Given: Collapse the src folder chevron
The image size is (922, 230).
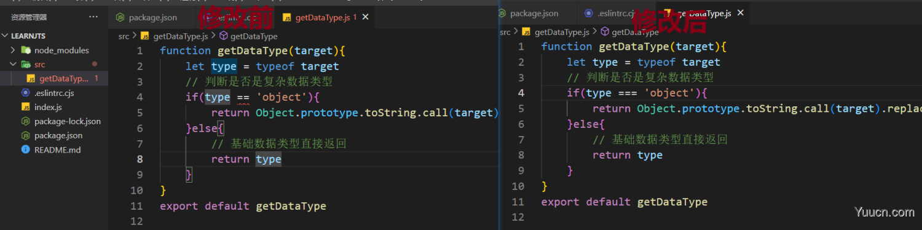Looking at the screenshot, I should point(13,65).
